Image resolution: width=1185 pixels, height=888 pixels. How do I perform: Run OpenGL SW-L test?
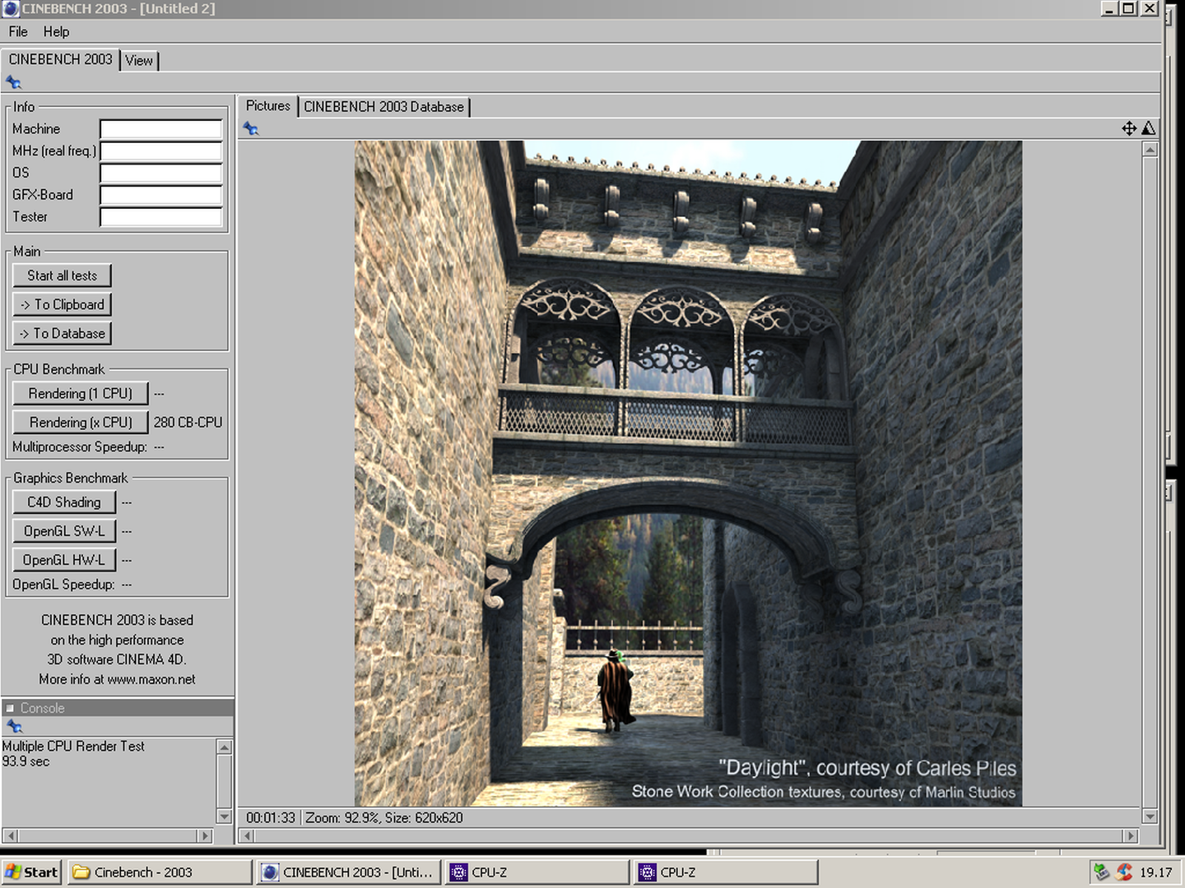click(64, 530)
